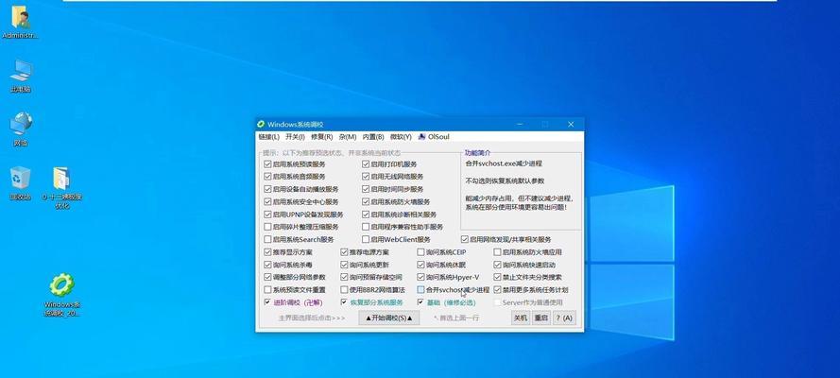Image resolution: width=840 pixels, height=378 pixels.
Task: Uncheck 推荐电源方案 checkbox
Action: click(x=345, y=252)
